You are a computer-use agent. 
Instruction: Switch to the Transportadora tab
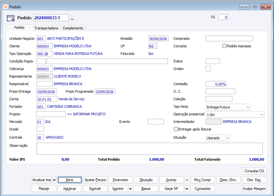(46, 28)
